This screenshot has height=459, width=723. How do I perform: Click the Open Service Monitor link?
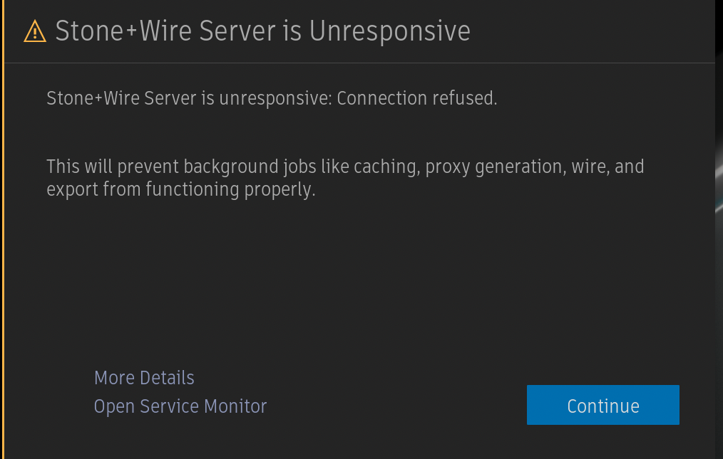click(180, 406)
